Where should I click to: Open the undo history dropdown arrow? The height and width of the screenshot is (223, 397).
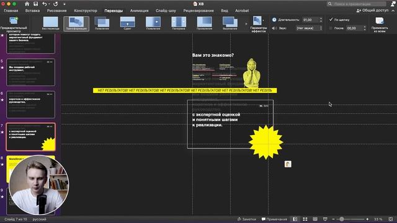coord(49,4)
